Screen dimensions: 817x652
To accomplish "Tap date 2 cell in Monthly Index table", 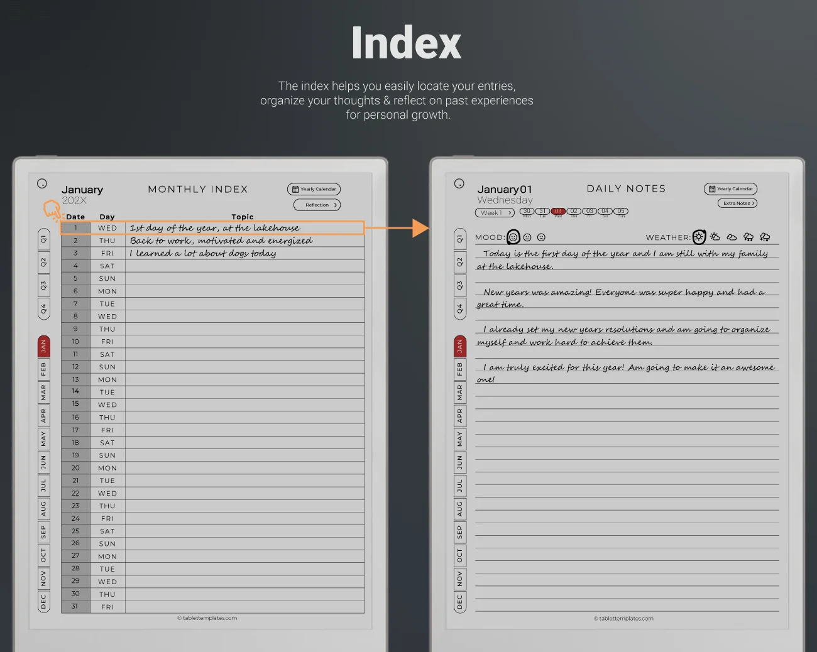I will point(75,241).
